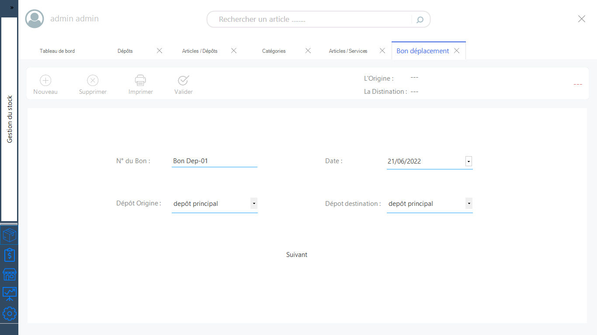Screen dimensions: 597x335
Task: Close the Catégories tab
Action: tap(308, 51)
